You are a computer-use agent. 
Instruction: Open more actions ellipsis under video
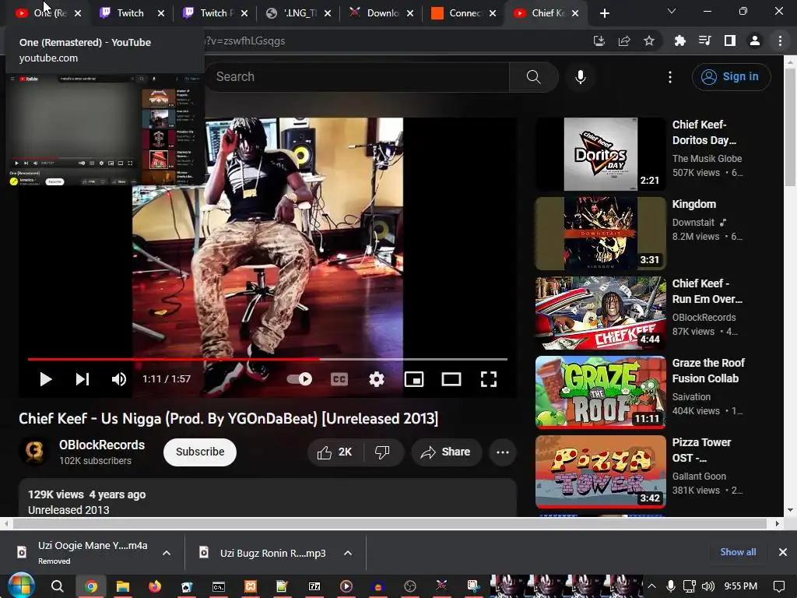click(x=503, y=452)
